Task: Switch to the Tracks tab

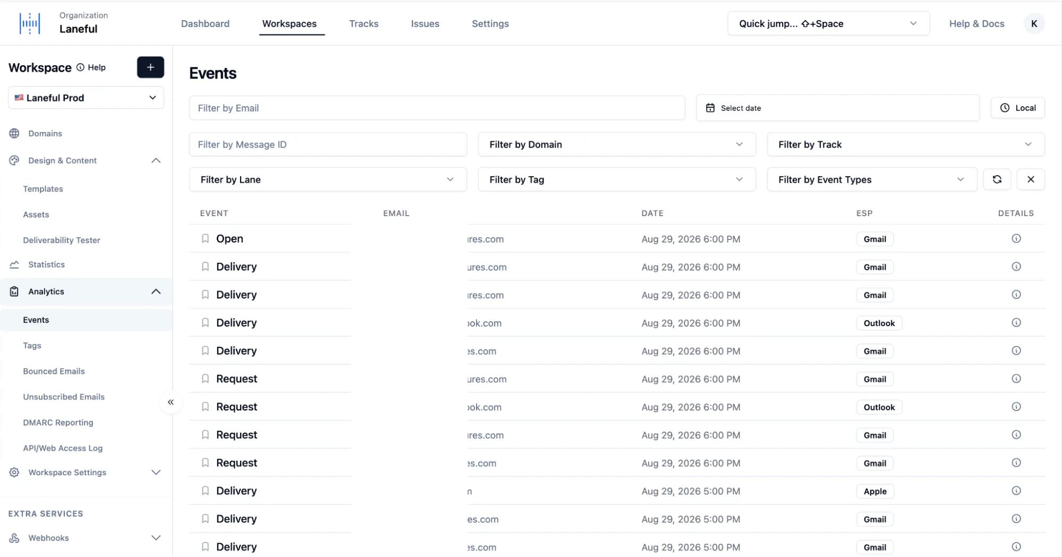Action: click(x=363, y=23)
